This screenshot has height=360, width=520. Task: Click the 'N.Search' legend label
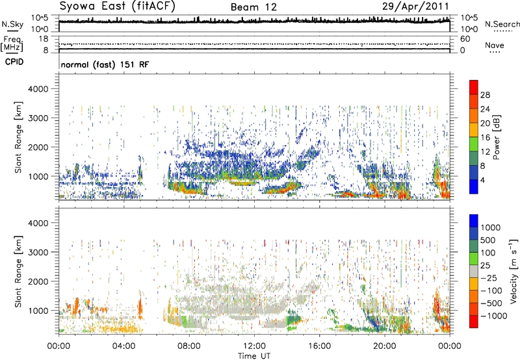502,24
